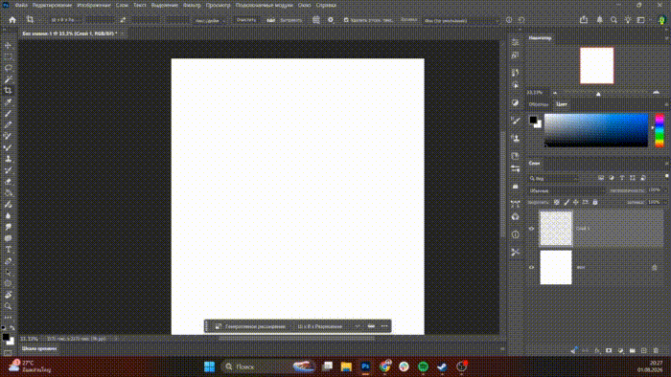Image resolution: width=671 pixels, height=377 pixels.
Task: Open the Home screen icon
Action: (12, 20)
